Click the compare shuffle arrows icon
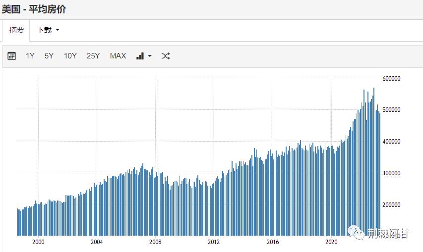 point(166,56)
